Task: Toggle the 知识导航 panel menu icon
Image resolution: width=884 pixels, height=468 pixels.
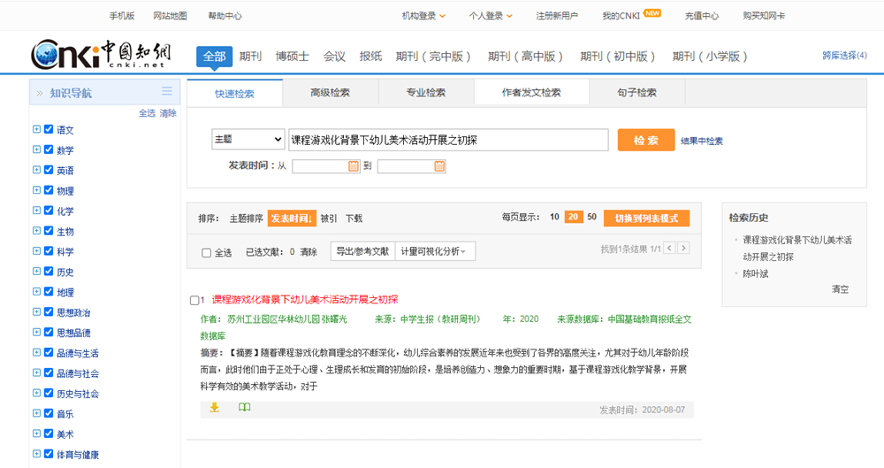Action: click(167, 91)
